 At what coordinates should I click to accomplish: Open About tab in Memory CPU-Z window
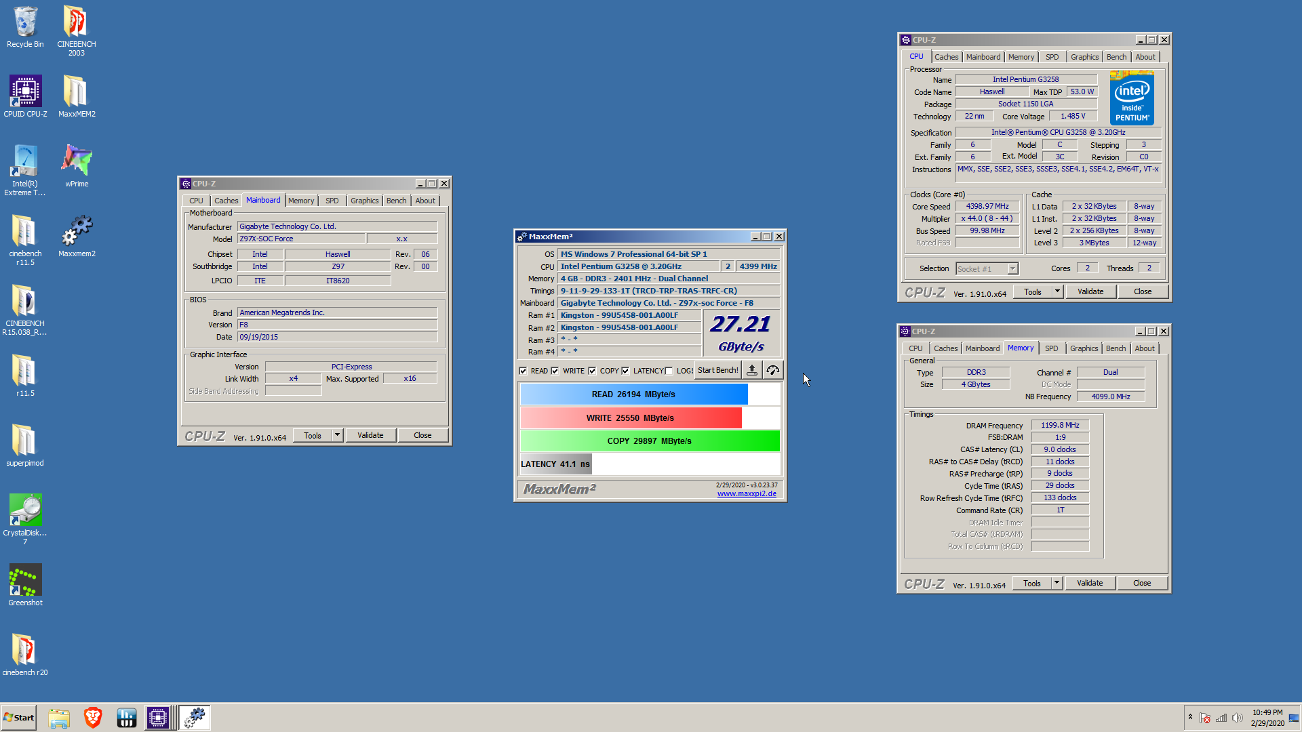click(x=1145, y=348)
